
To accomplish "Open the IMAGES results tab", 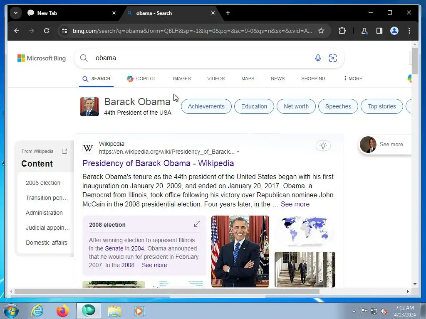I will coord(182,79).
